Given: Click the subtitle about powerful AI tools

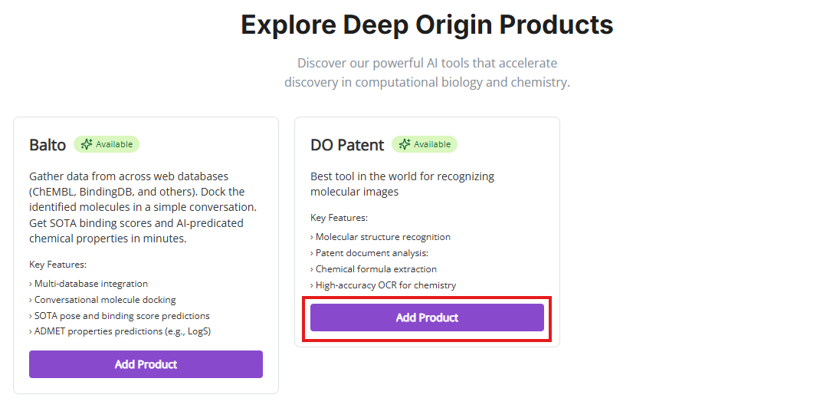Looking at the screenshot, I should click(x=427, y=72).
